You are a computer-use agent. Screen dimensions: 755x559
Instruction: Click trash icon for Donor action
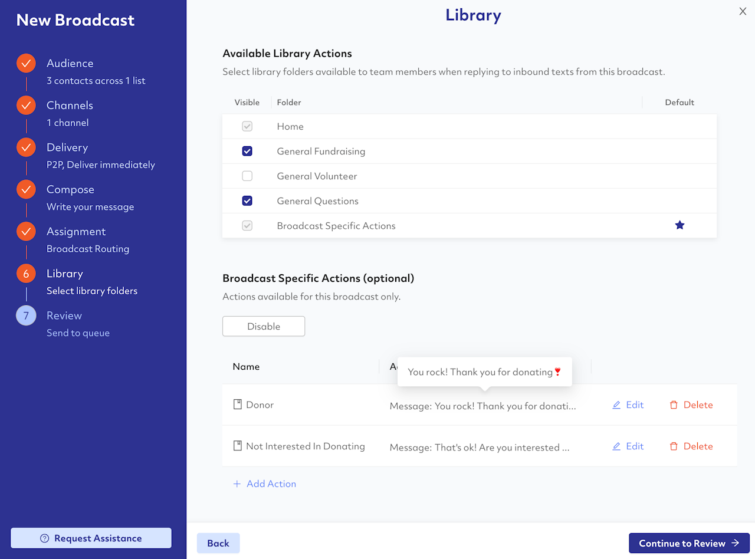674,405
